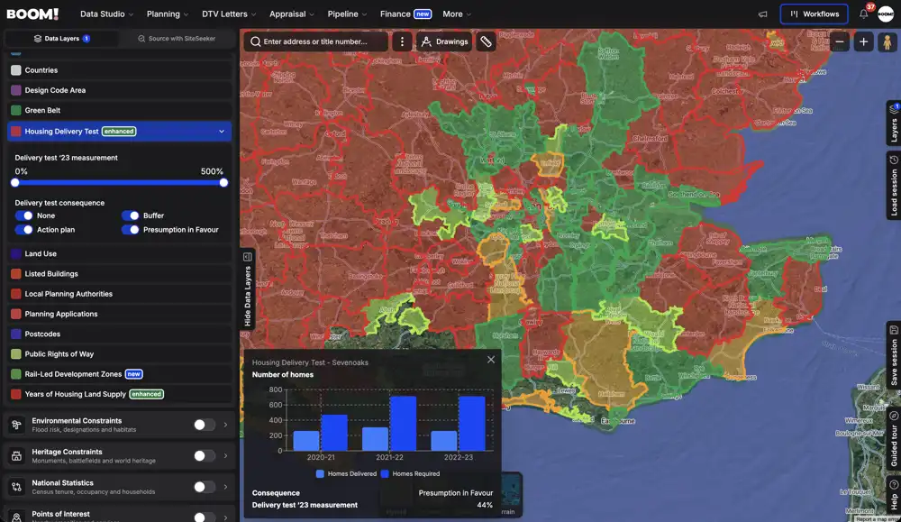901x522 pixels.
Task: Open the Appraisal dropdown menu
Action: click(x=291, y=14)
